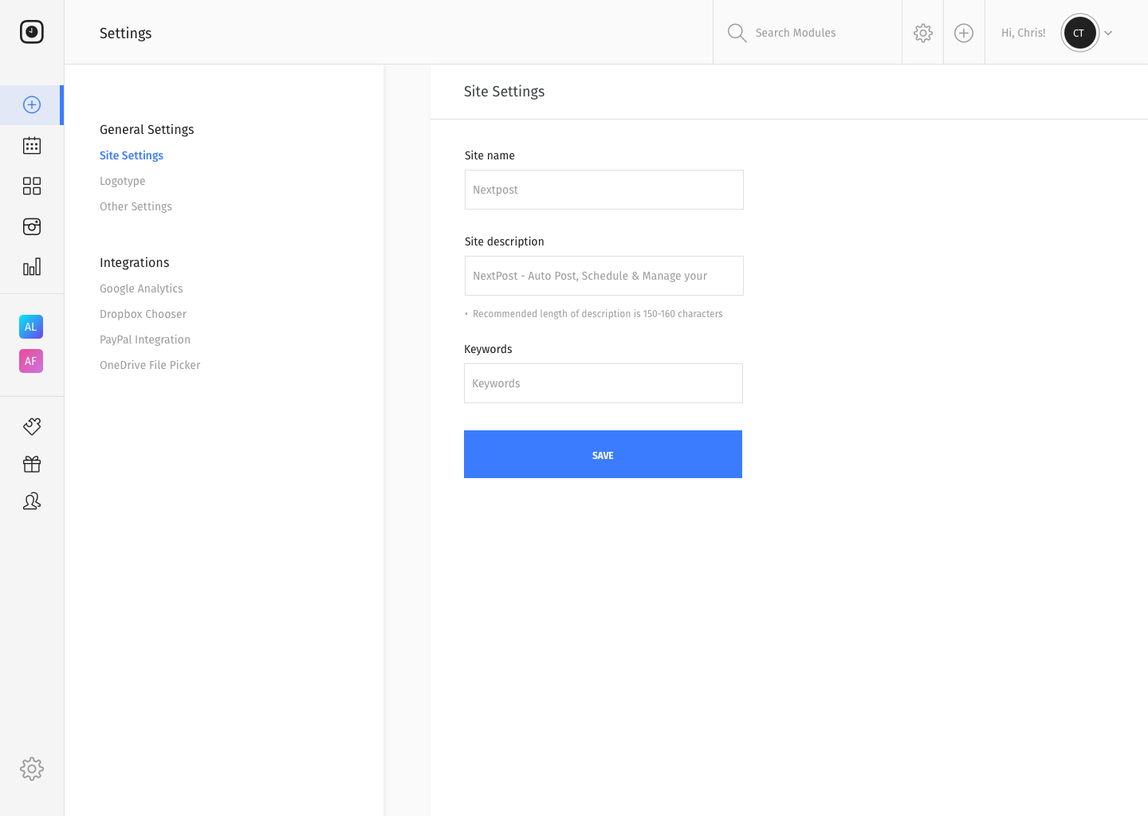Click the Site description input field
This screenshot has height=816, width=1148.
(x=604, y=276)
